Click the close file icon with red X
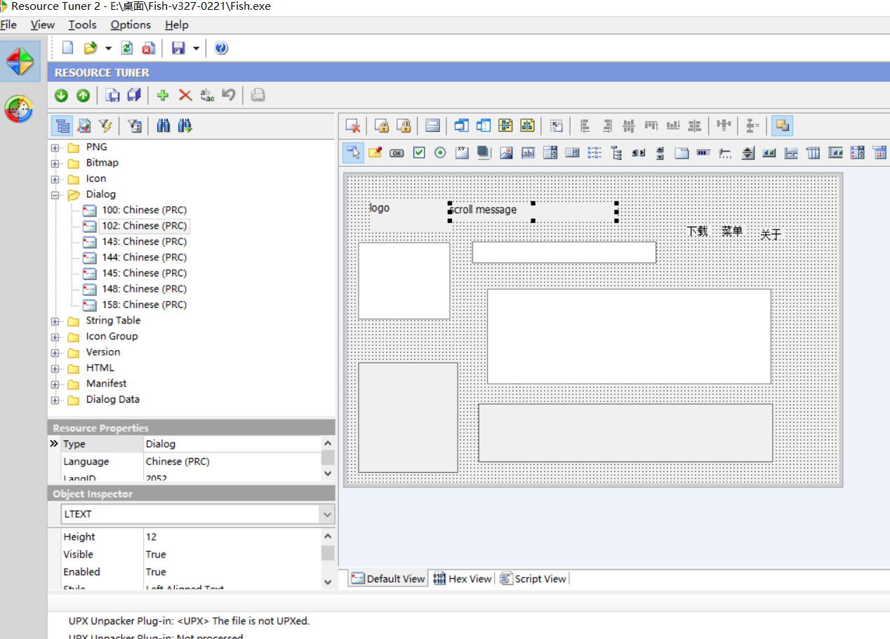 148,48
